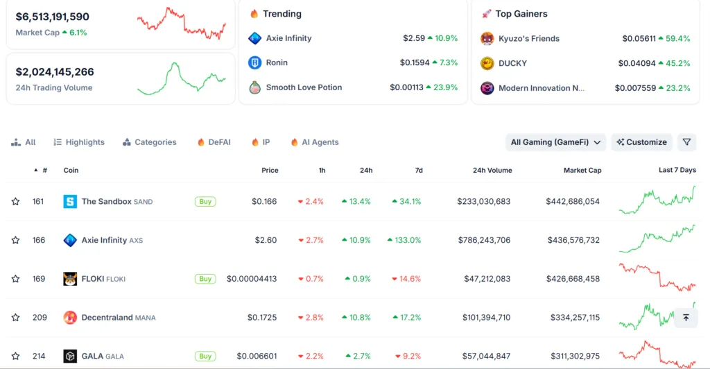Favorite The Sandbox with star toggle
Image resolution: width=710 pixels, height=369 pixels.
(15, 202)
